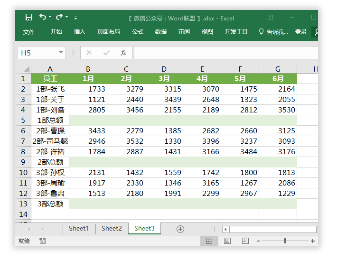Switch to Page Break Preview view
This screenshot has height=260, width=337.
tap(245, 241)
